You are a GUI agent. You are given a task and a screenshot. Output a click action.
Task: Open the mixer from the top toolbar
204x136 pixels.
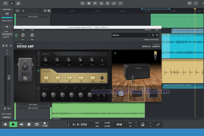(82, 3)
